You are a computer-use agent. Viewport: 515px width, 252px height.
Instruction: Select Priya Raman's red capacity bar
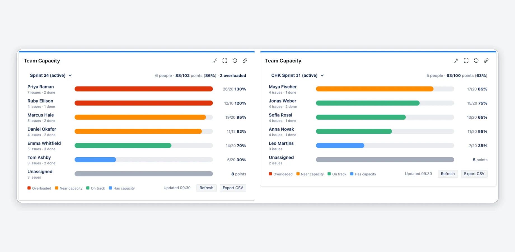[144, 89]
